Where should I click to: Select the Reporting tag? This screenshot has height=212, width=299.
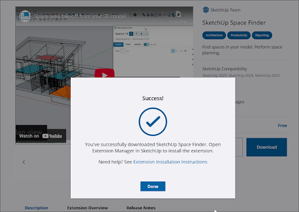[262, 35]
